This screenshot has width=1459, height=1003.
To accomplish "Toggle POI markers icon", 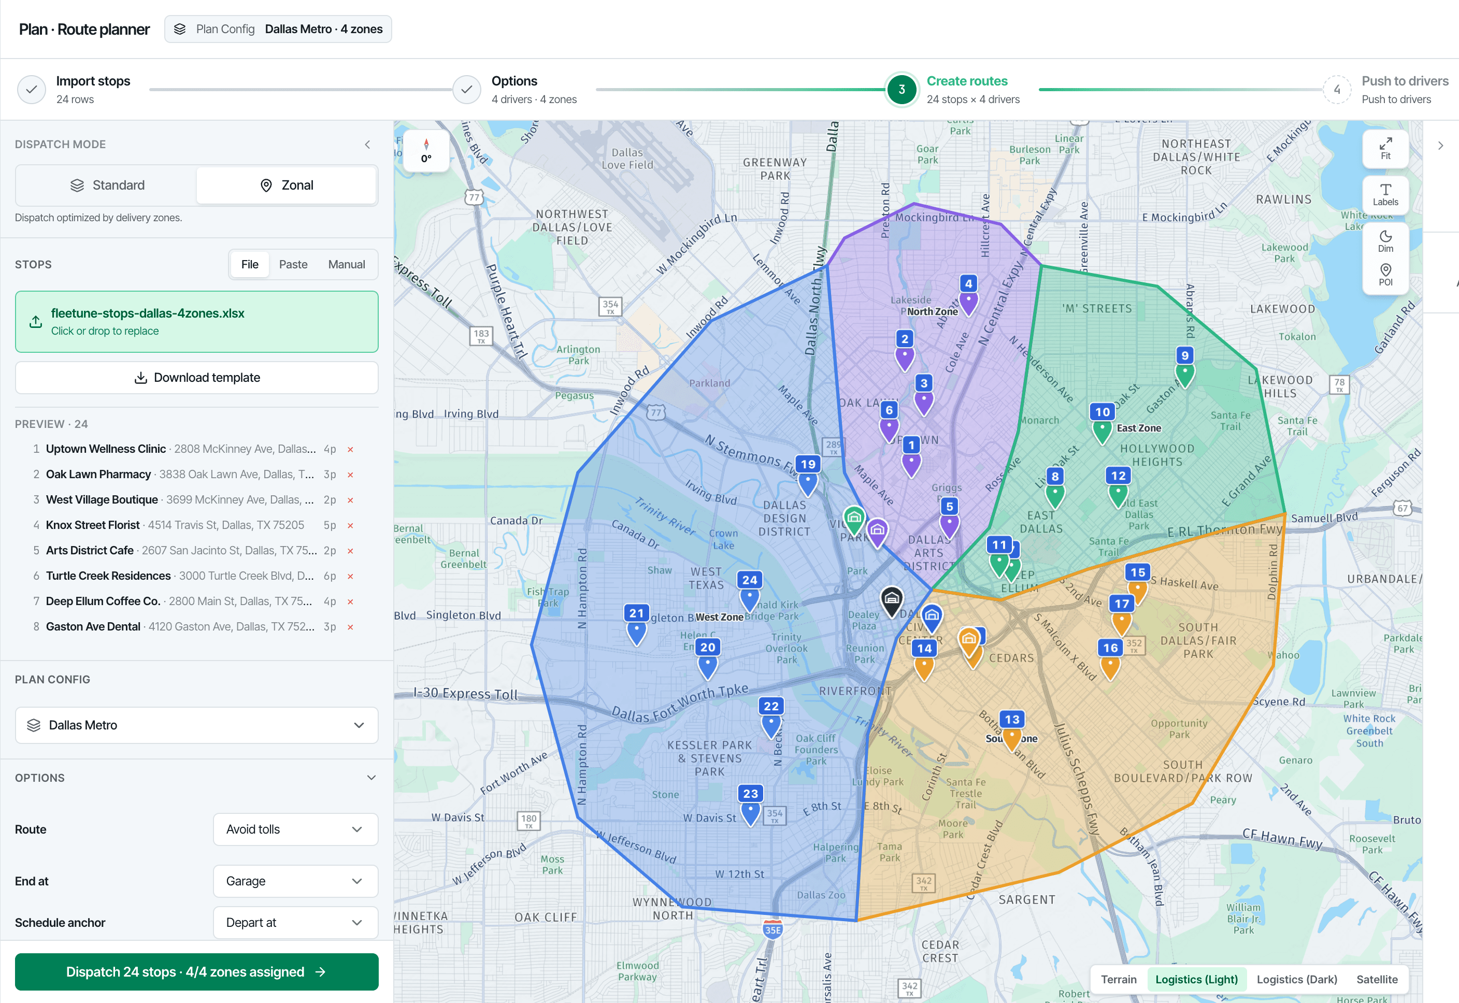I will (1385, 275).
